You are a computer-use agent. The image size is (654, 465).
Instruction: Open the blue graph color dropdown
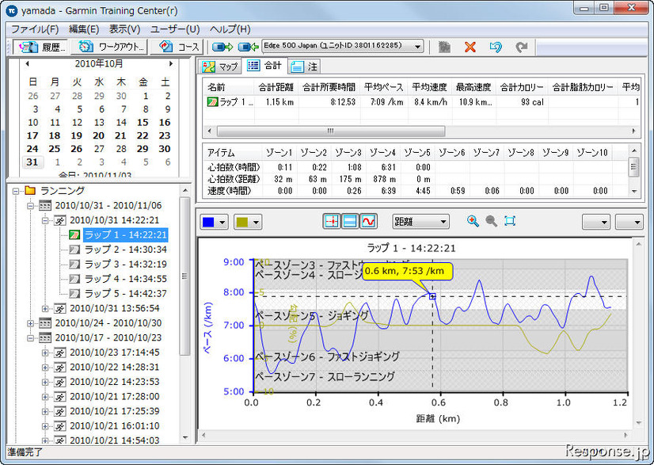pos(214,222)
